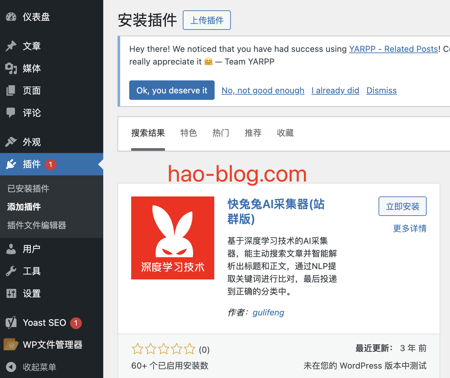Click the red plugin update badge
Screen dimensions: 450x378
click(x=50, y=164)
